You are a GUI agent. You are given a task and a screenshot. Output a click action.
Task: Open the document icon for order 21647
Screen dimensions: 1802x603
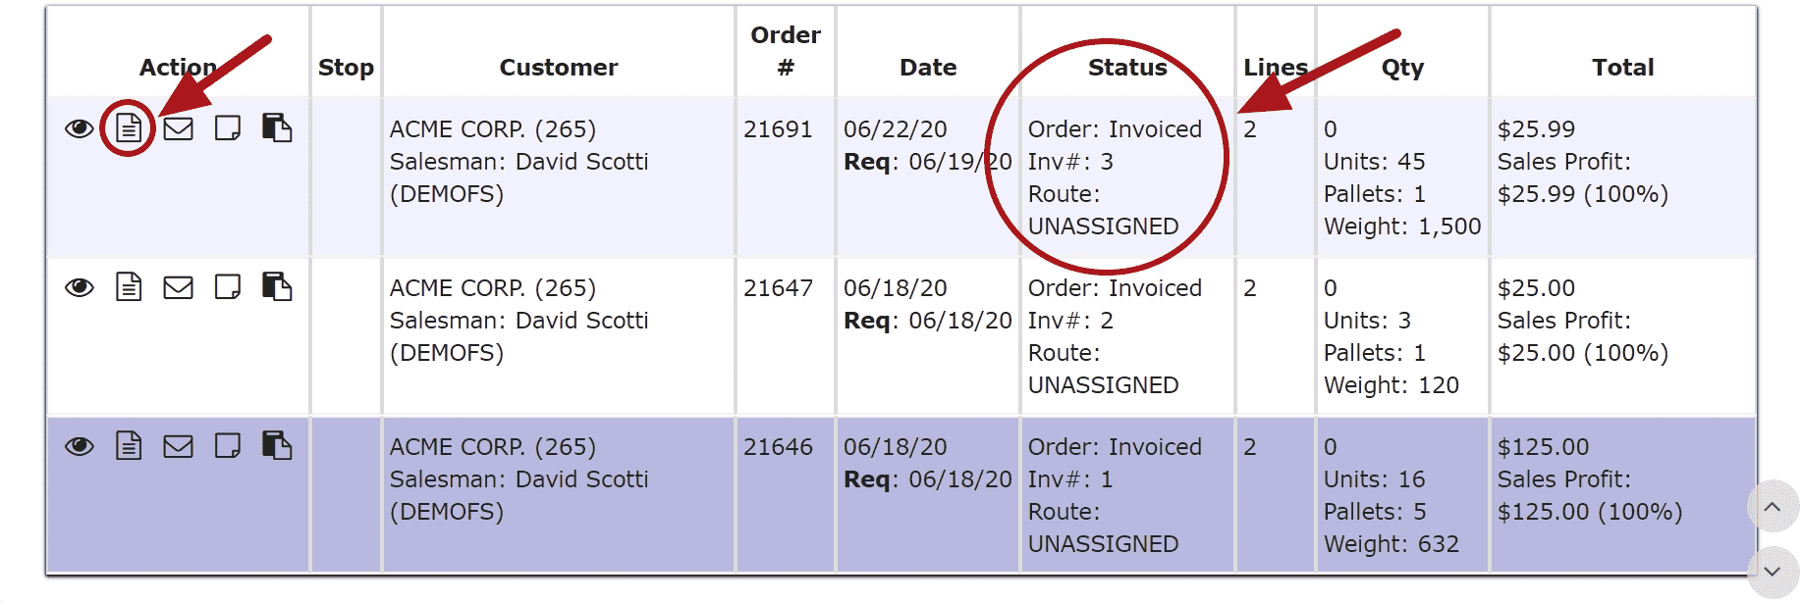pyautogui.click(x=129, y=286)
